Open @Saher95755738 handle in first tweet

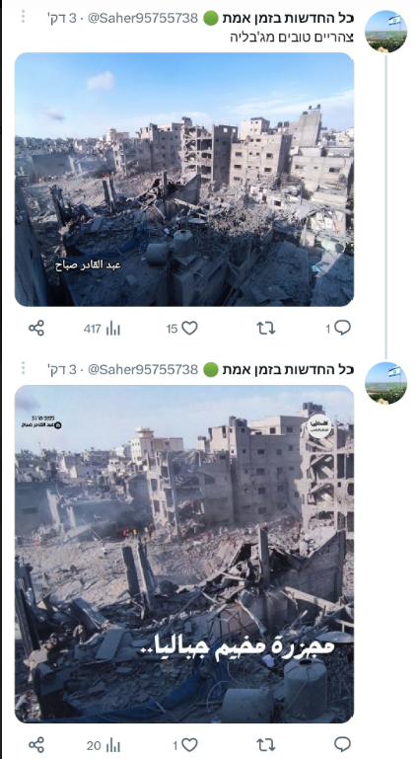click(x=143, y=19)
